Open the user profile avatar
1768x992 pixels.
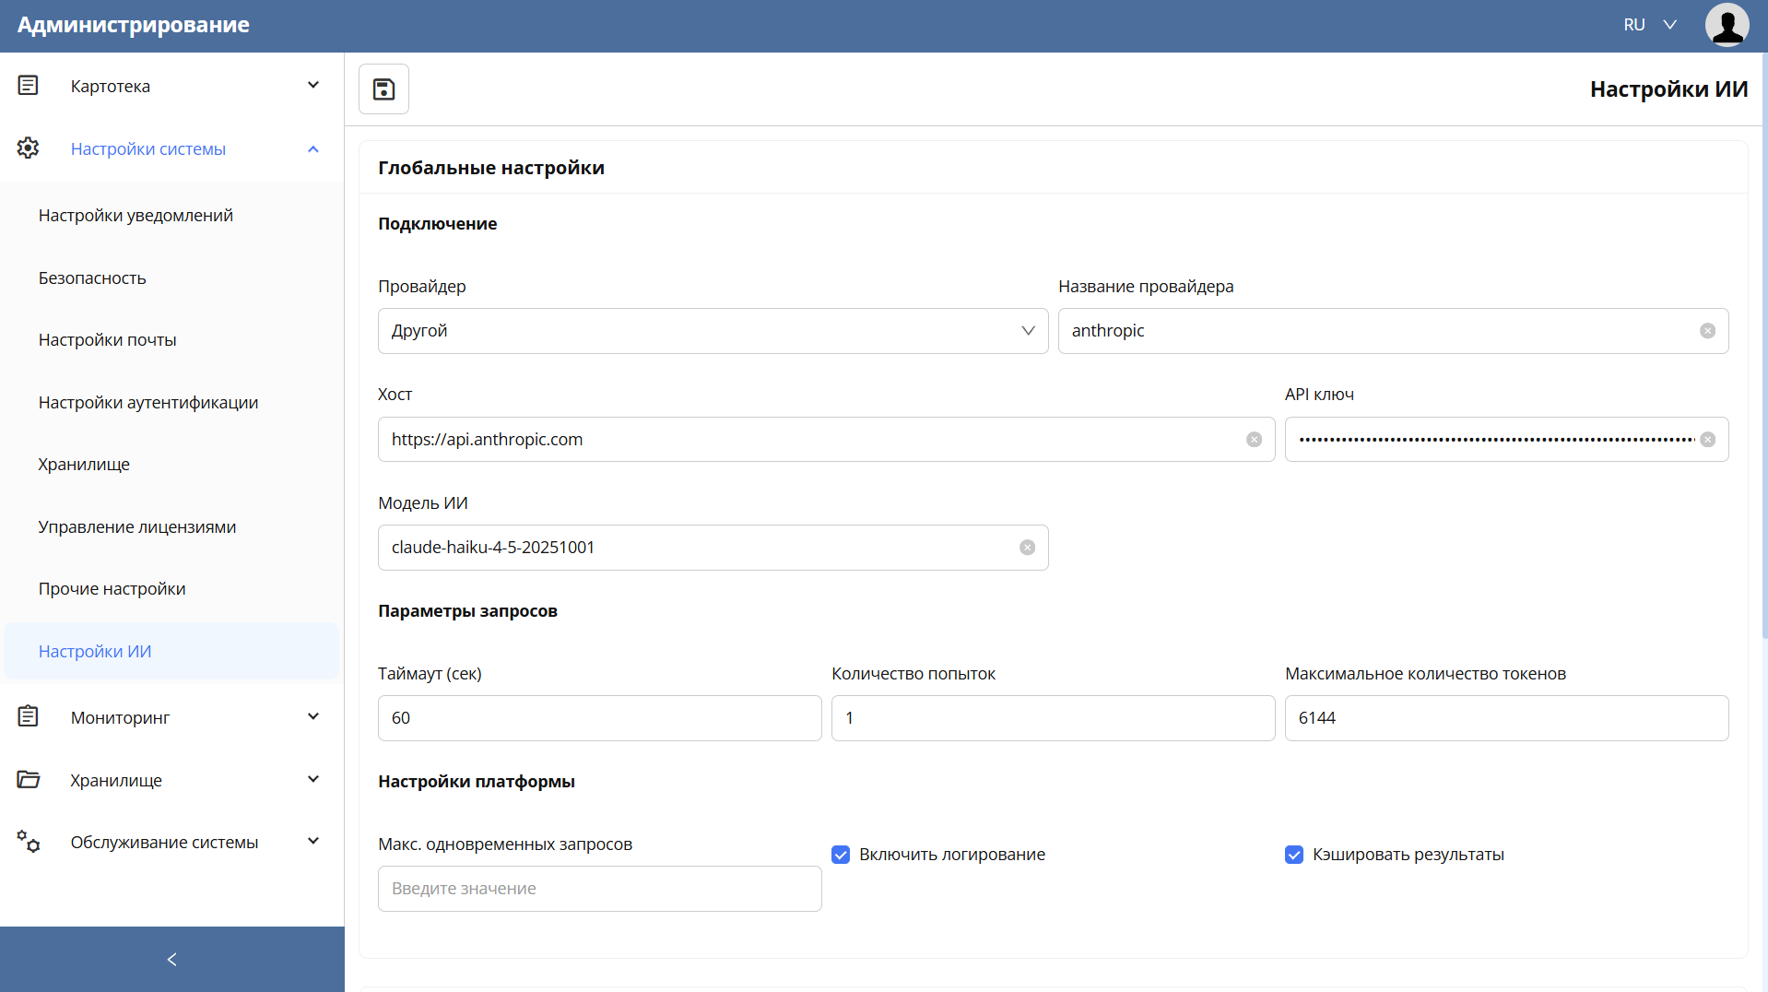pos(1727,25)
